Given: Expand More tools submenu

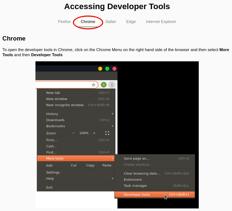Looking at the screenshot, I should coord(76,158).
